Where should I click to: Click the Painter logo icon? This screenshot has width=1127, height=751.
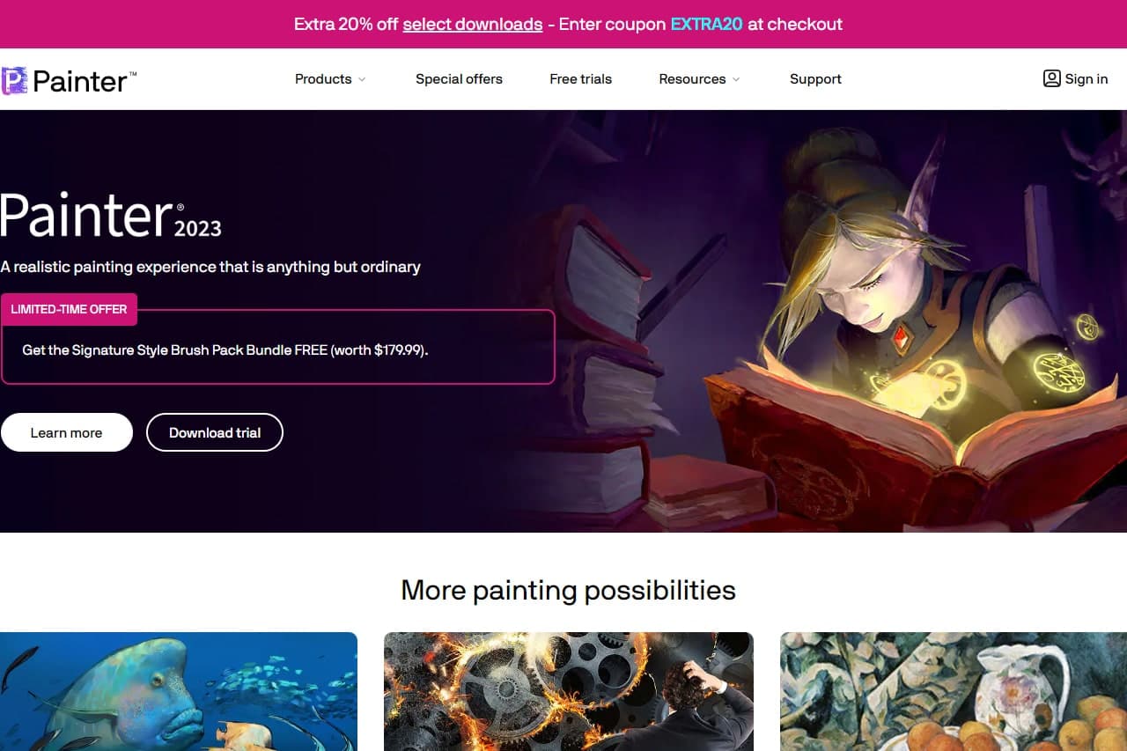[x=14, y=81]
